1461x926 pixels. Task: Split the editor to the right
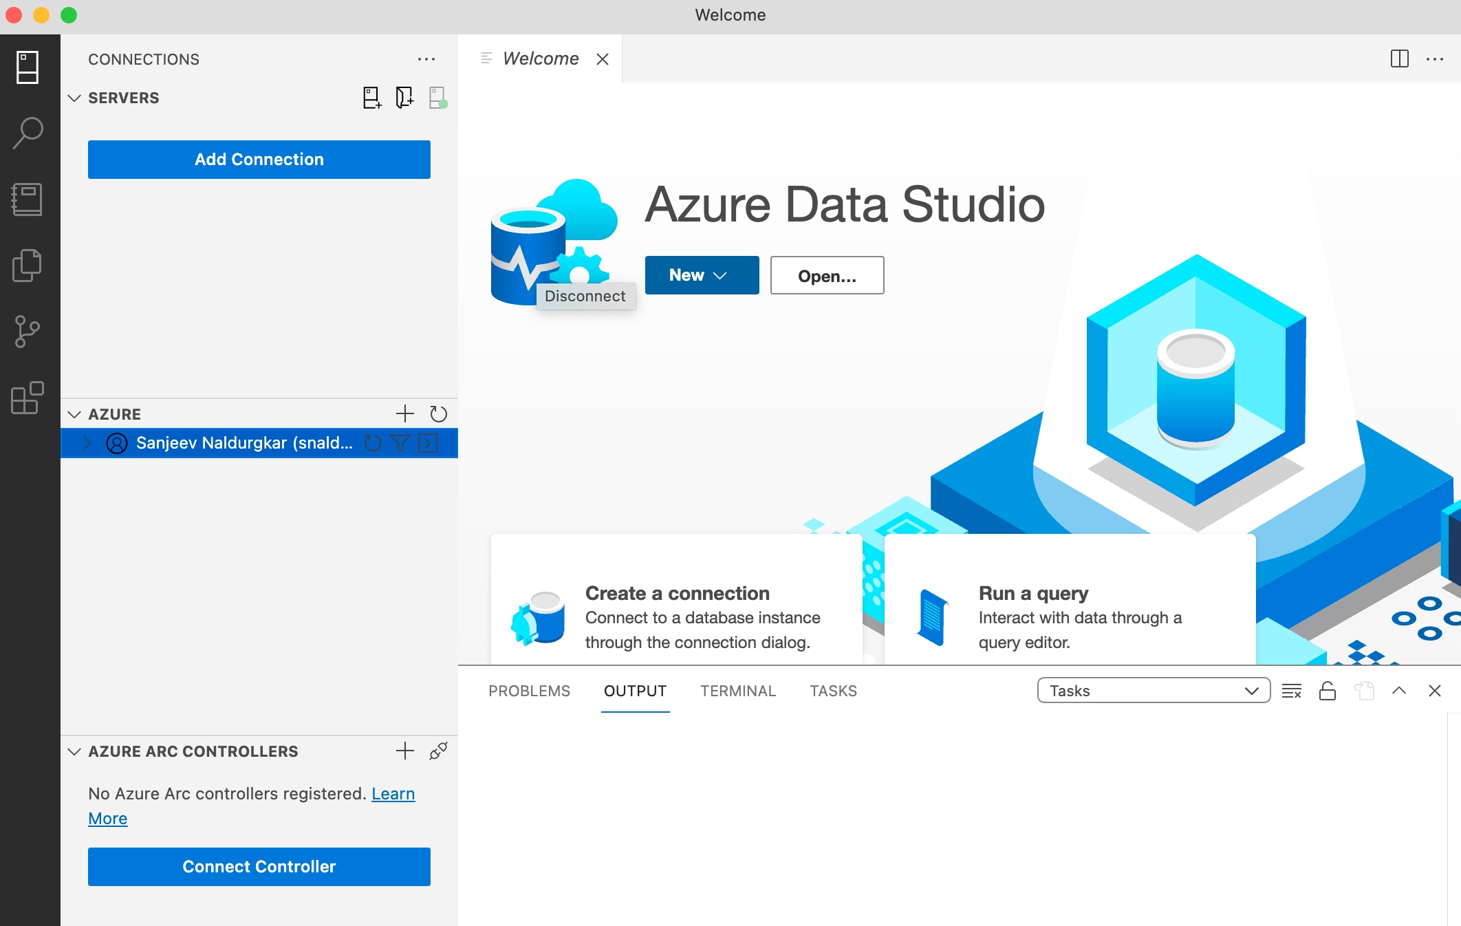coord(1399,59)
